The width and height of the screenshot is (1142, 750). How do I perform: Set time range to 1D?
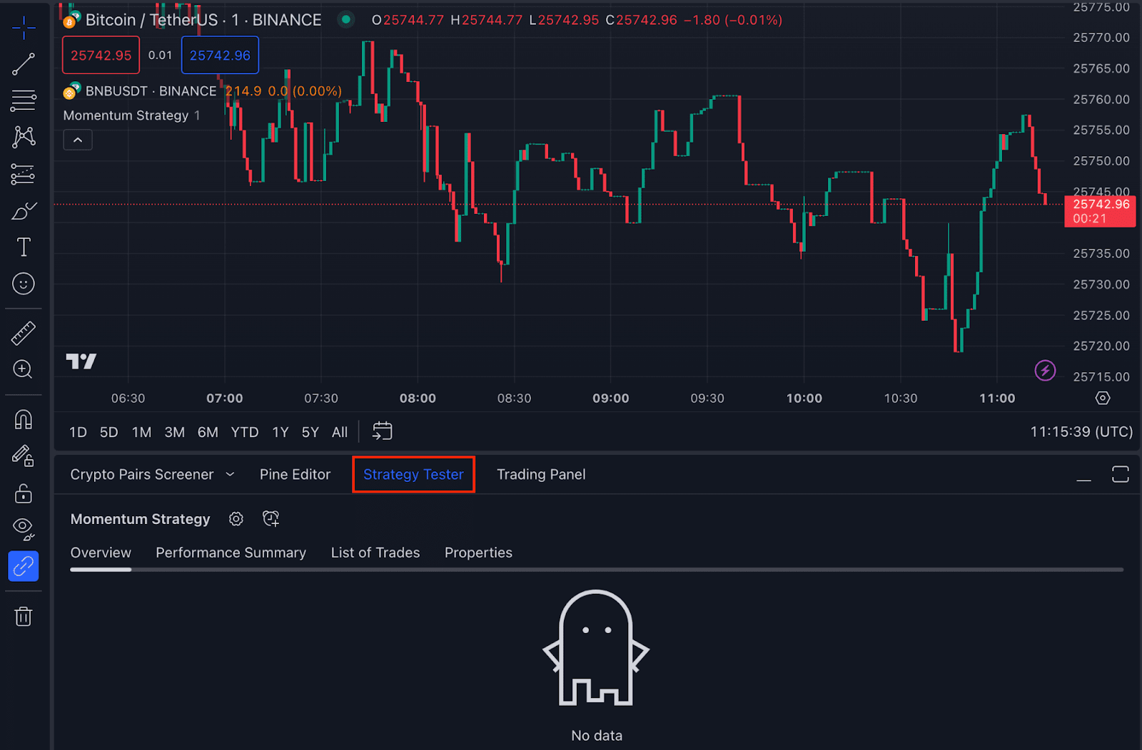coord(78,432)
